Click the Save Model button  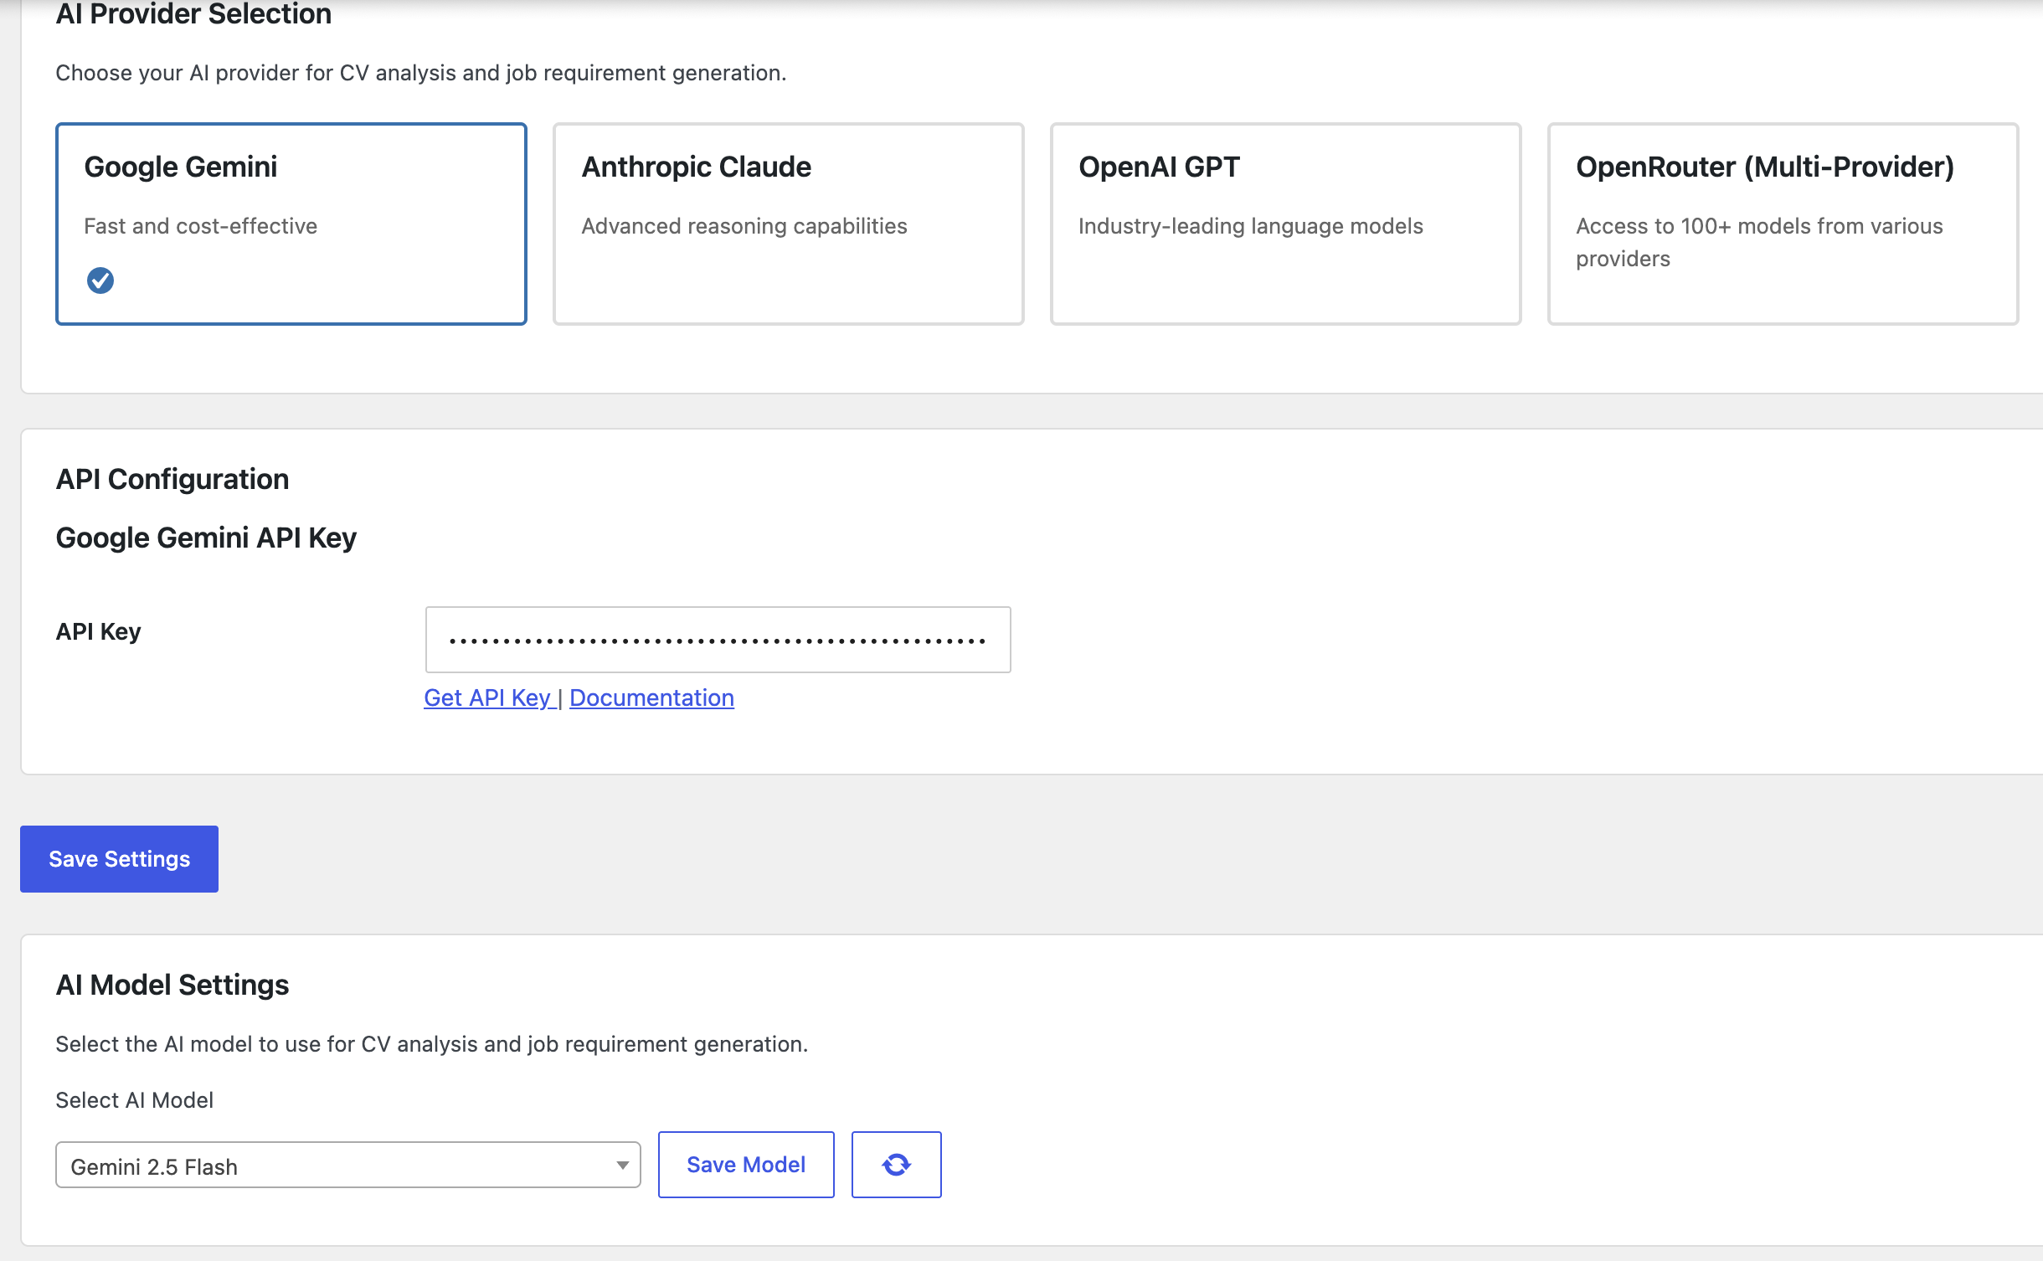(x=746, y=1165)
